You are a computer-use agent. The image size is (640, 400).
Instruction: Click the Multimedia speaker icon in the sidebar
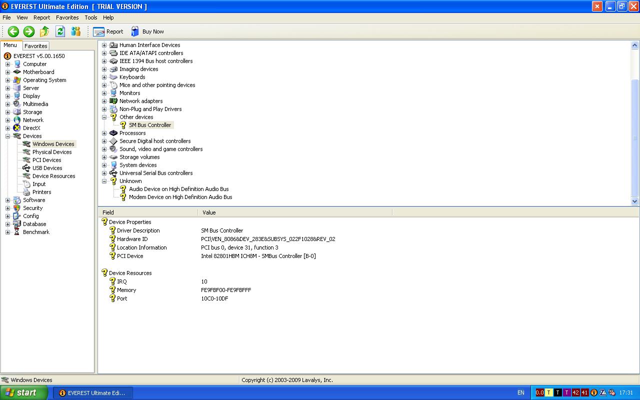coord(17,104)
